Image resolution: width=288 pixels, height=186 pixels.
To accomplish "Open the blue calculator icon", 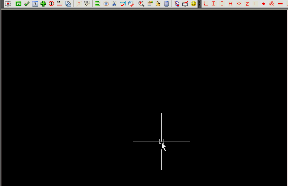I will coord(166,4).
